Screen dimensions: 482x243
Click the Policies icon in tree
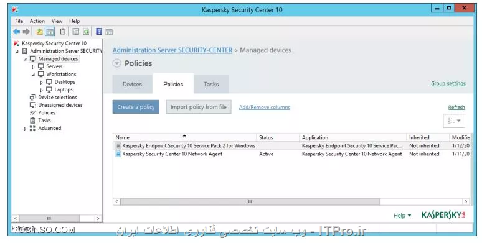[x=33, y=112]
